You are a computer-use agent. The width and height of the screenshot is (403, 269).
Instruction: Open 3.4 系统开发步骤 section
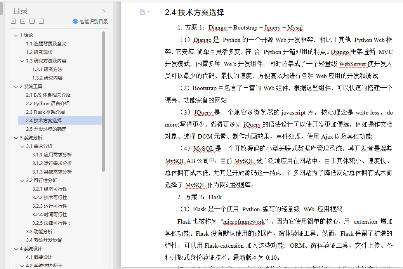tap(44, 240)
